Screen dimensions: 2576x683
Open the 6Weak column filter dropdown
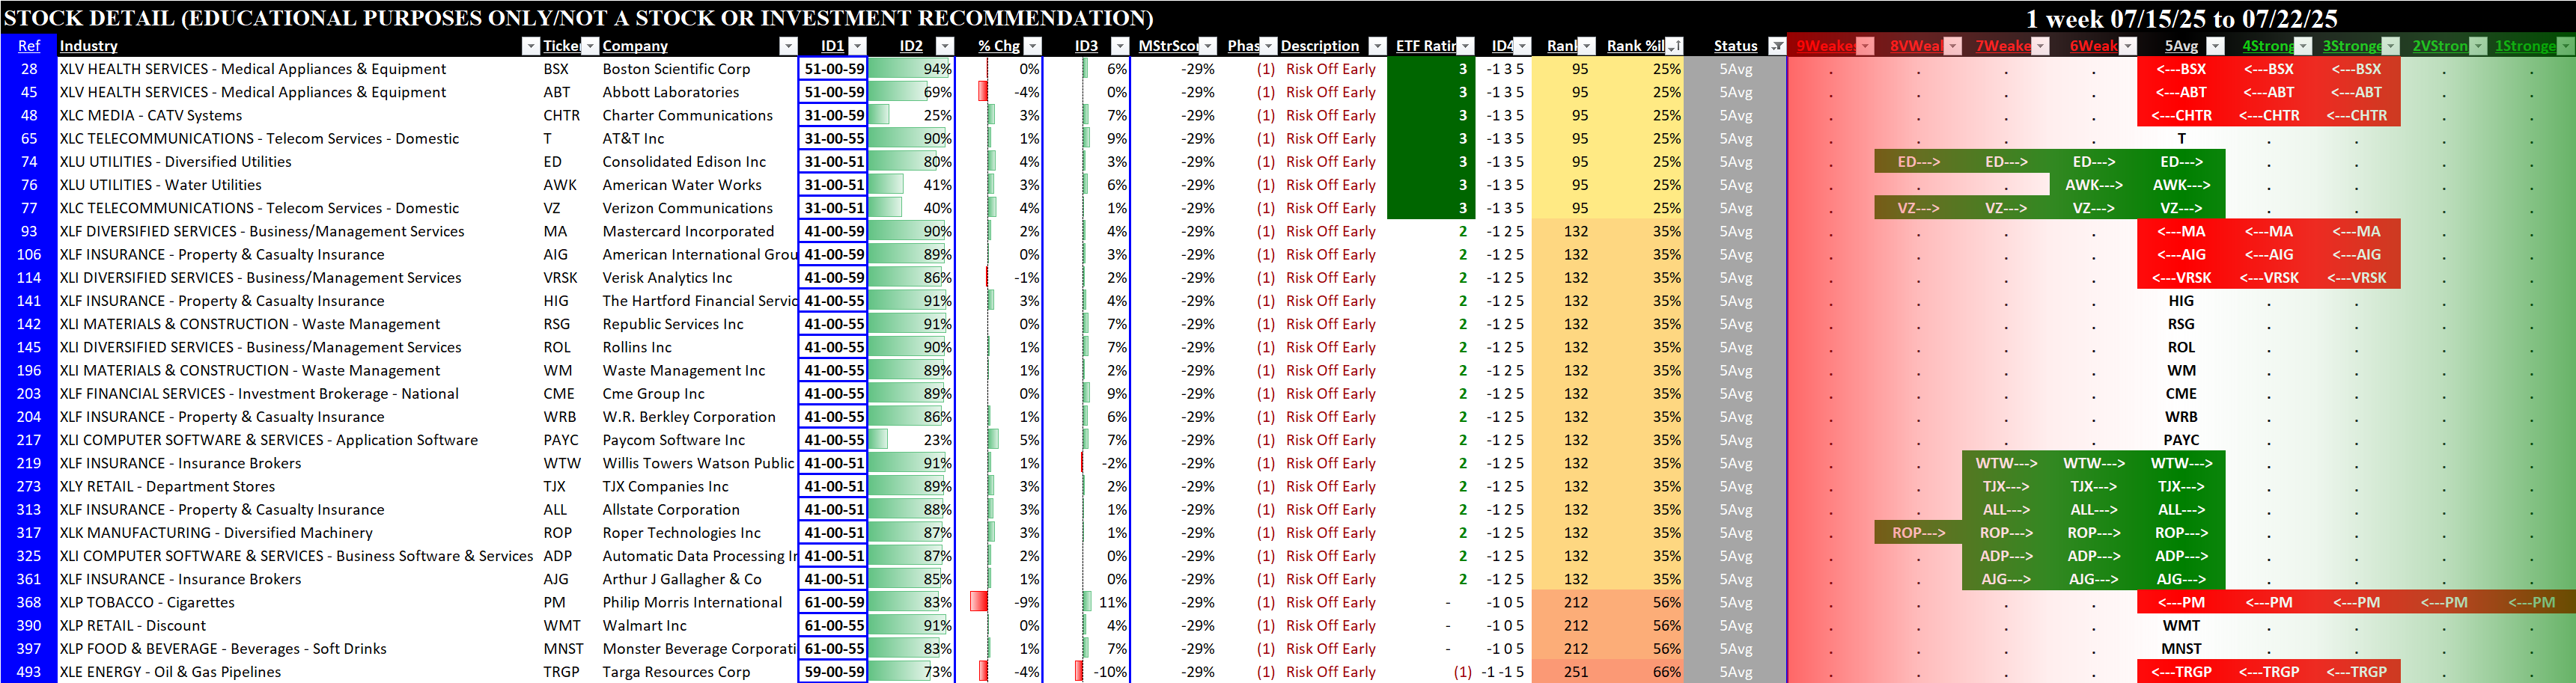pyautogui.click(x=2128, y=46)
